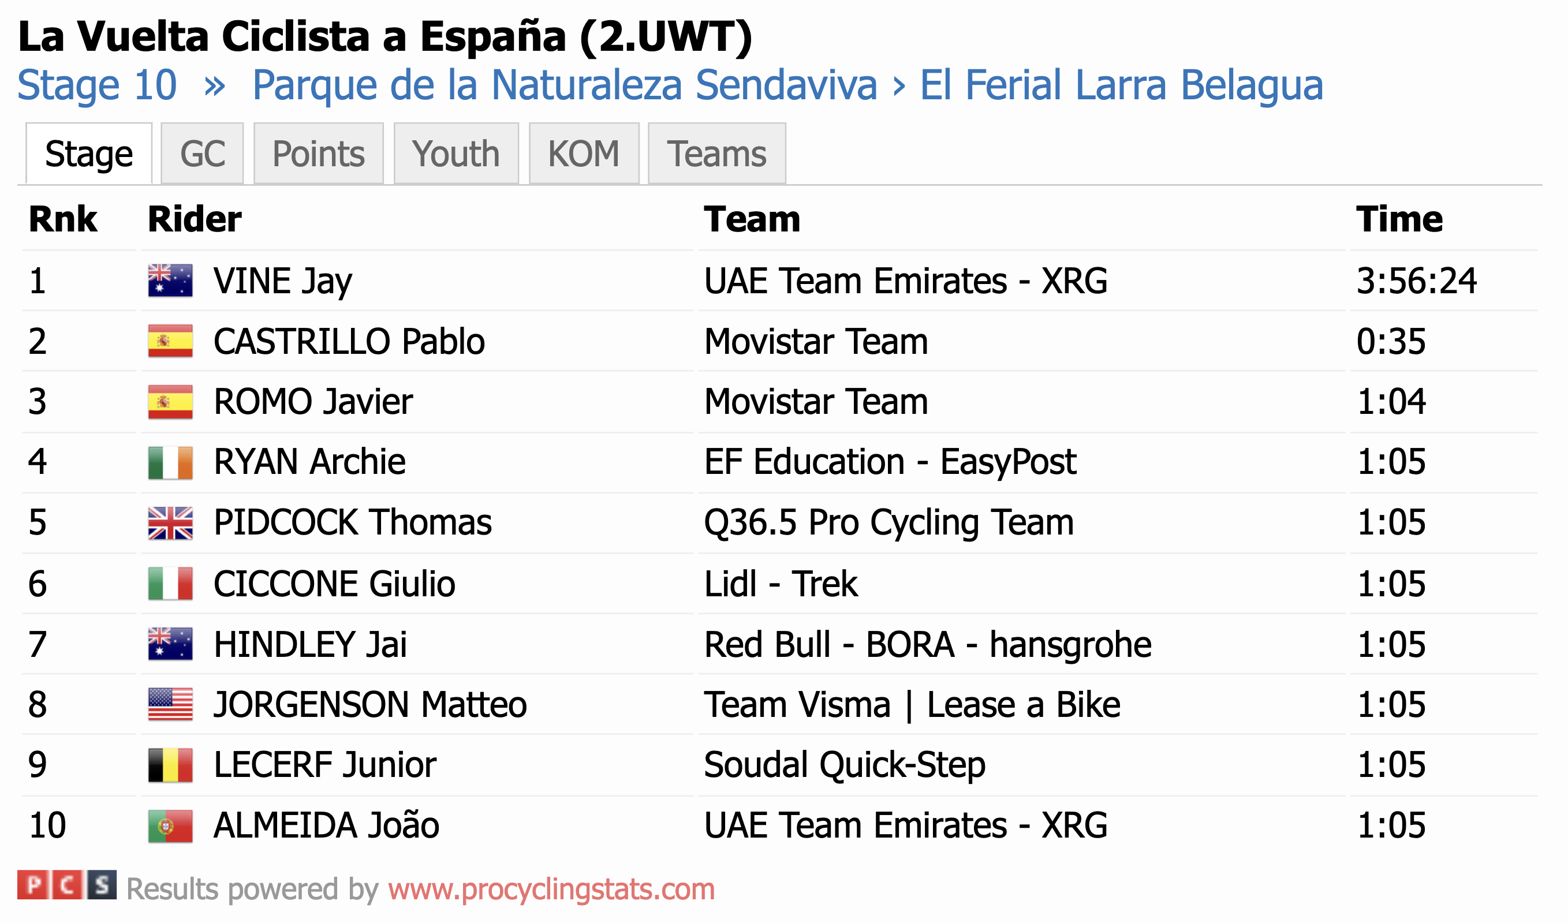Click the US flag next to JORGENSON Matteo
Screen dimensions: 1568x923
coord(170,705)
